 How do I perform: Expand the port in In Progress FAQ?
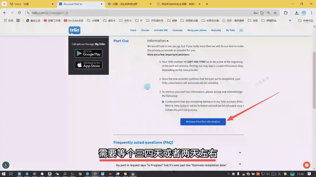(x=240, y=164)
